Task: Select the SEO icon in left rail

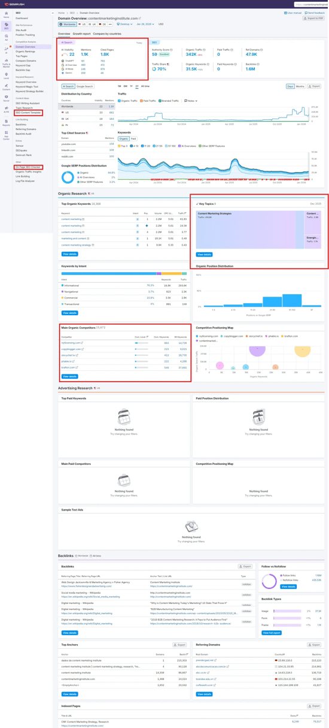Action: [7, 26]
